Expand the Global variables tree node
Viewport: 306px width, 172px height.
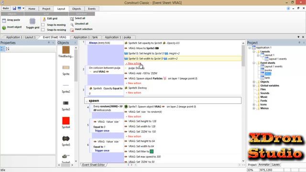pos(254,86)
